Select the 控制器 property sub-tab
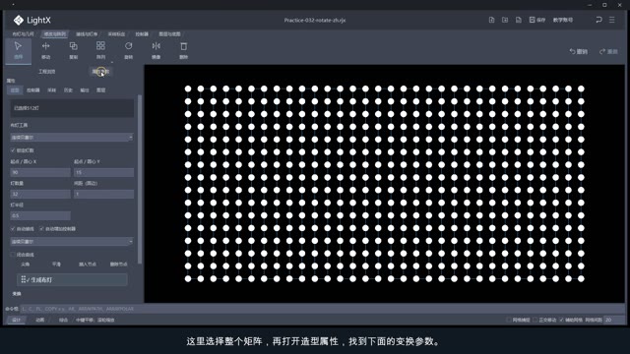 [x=32, y=90]
